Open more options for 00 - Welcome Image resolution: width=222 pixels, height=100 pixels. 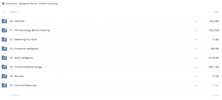coord(196,21)
